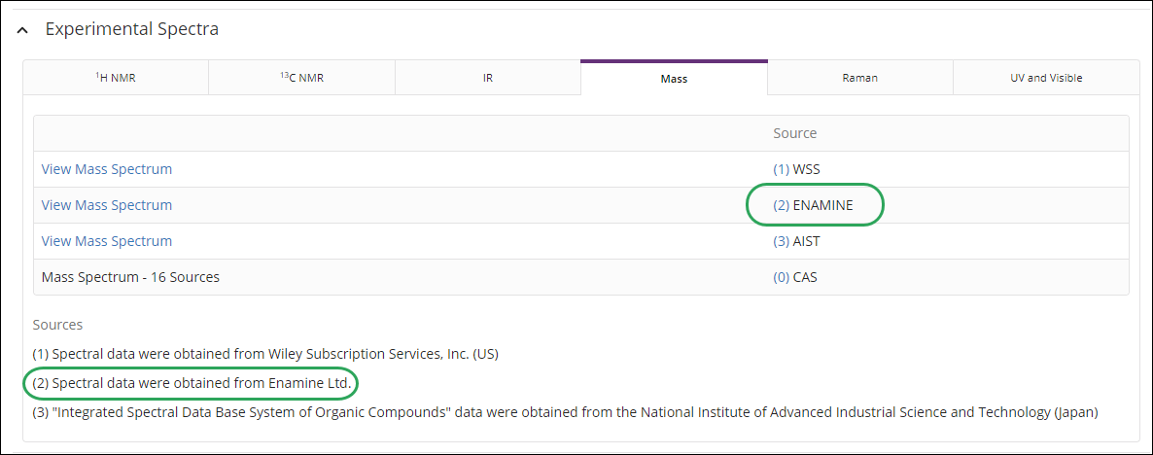Image resolution: width=1153 pixels, height=455 pixels.
Task: Collapse the Experimental Spectra section chevron
Action: pyautogui.click(x=23, y=30)
